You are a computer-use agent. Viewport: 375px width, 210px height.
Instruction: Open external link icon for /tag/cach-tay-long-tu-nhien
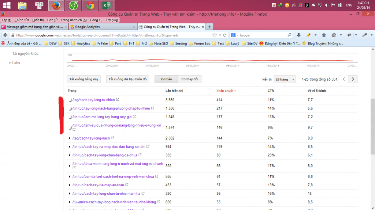[x=118, y=99]
